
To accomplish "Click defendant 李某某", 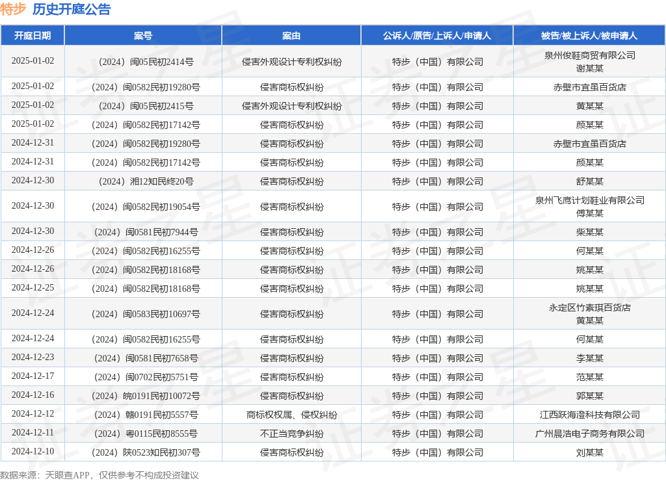I will pyautogui.click(x=589, y=358).
